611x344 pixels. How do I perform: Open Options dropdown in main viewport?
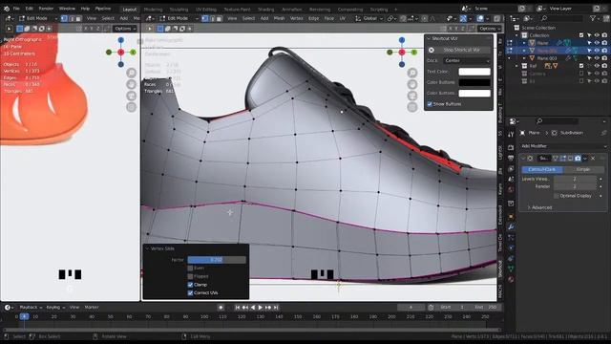click(490, 29)
